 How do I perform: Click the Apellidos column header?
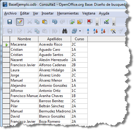point(54,39)
